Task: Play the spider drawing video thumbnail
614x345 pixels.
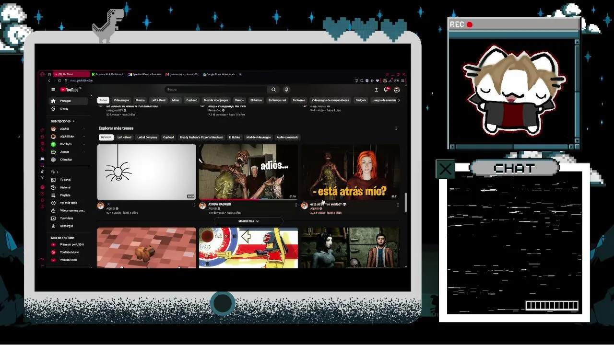Action: pyautogui.click(x=147, y=172)
